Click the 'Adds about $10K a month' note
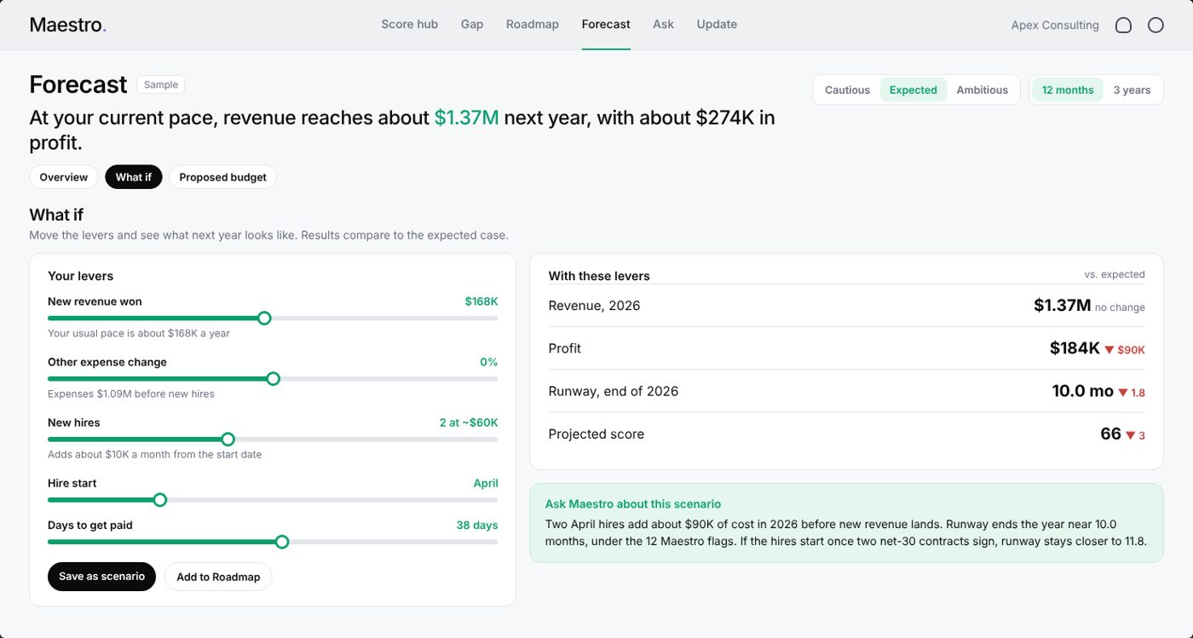 coord(155,454)
